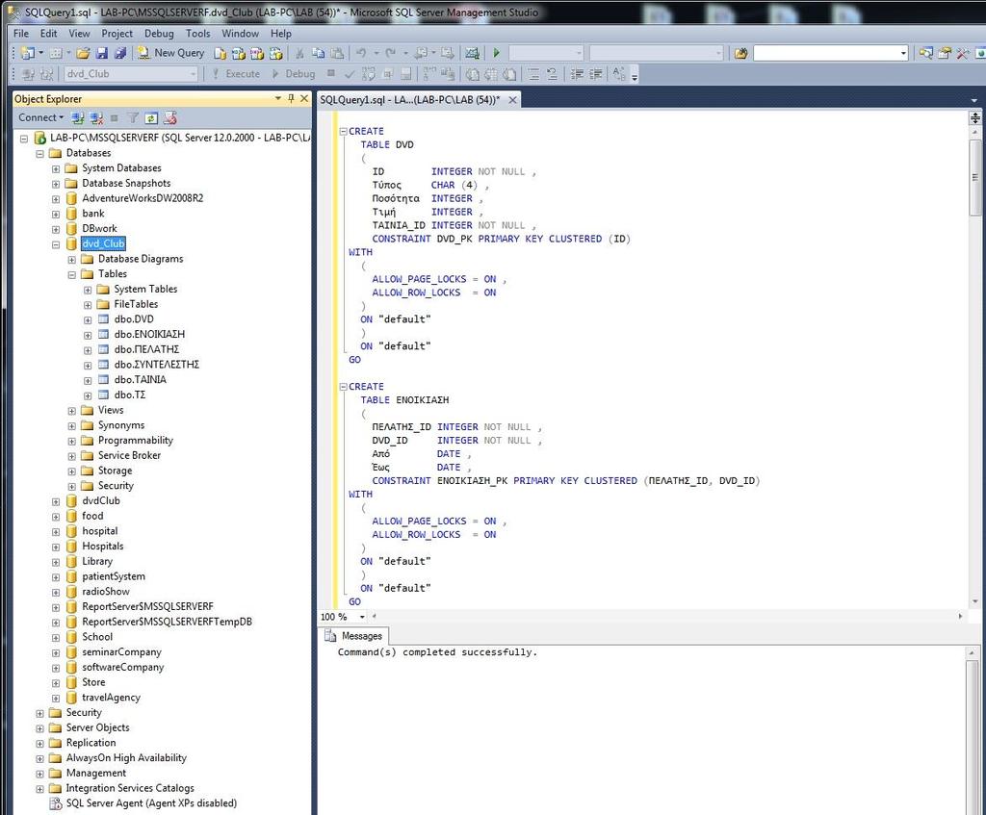Expand the AdventureWorksDW2008R2 database node
986x815 pixels.
coord(55,198)
